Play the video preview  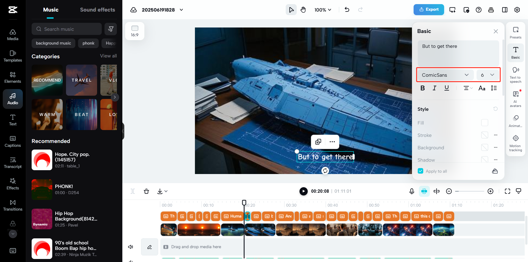pos(303,191)
